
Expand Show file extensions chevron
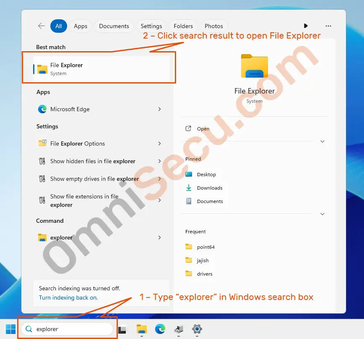(159, 200)
